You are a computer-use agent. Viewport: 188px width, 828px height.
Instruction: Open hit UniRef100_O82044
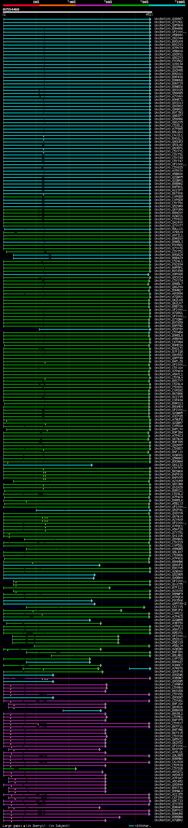169,38
